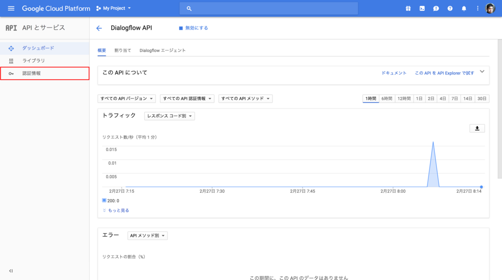502x280 pixels.
Task: Open この API を API Explorer で試す link
Action: 444,73
